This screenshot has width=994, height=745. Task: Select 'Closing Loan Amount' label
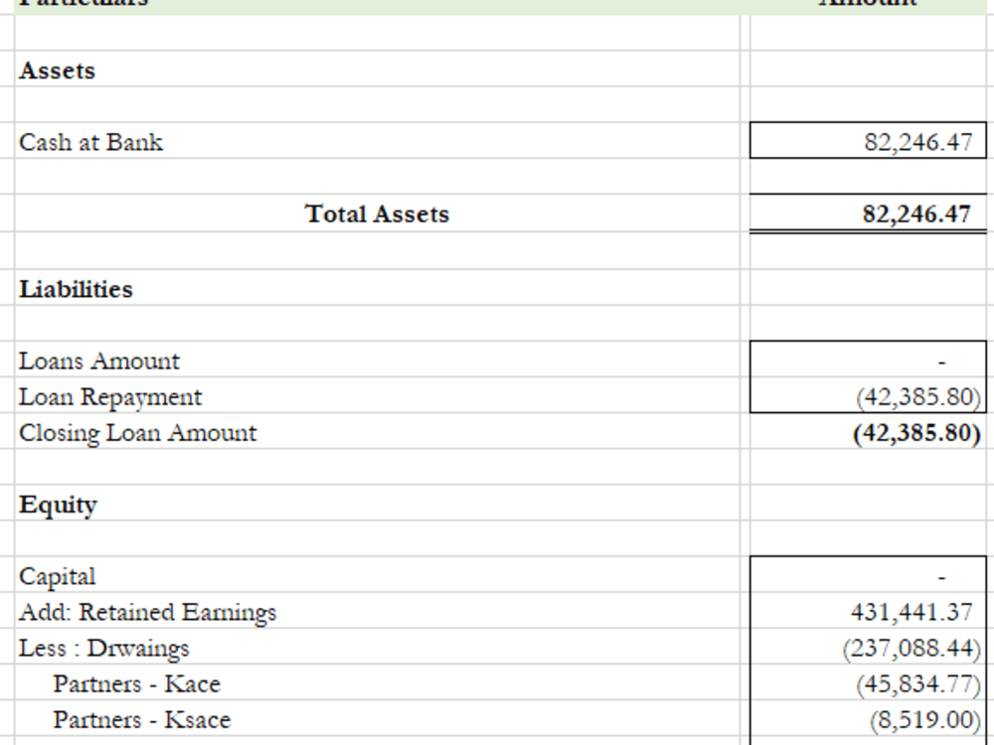[x=137, y=433]
